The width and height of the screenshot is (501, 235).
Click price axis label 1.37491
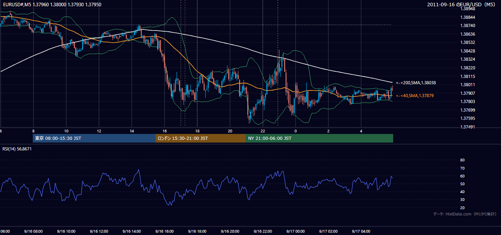tap(468, 127)
